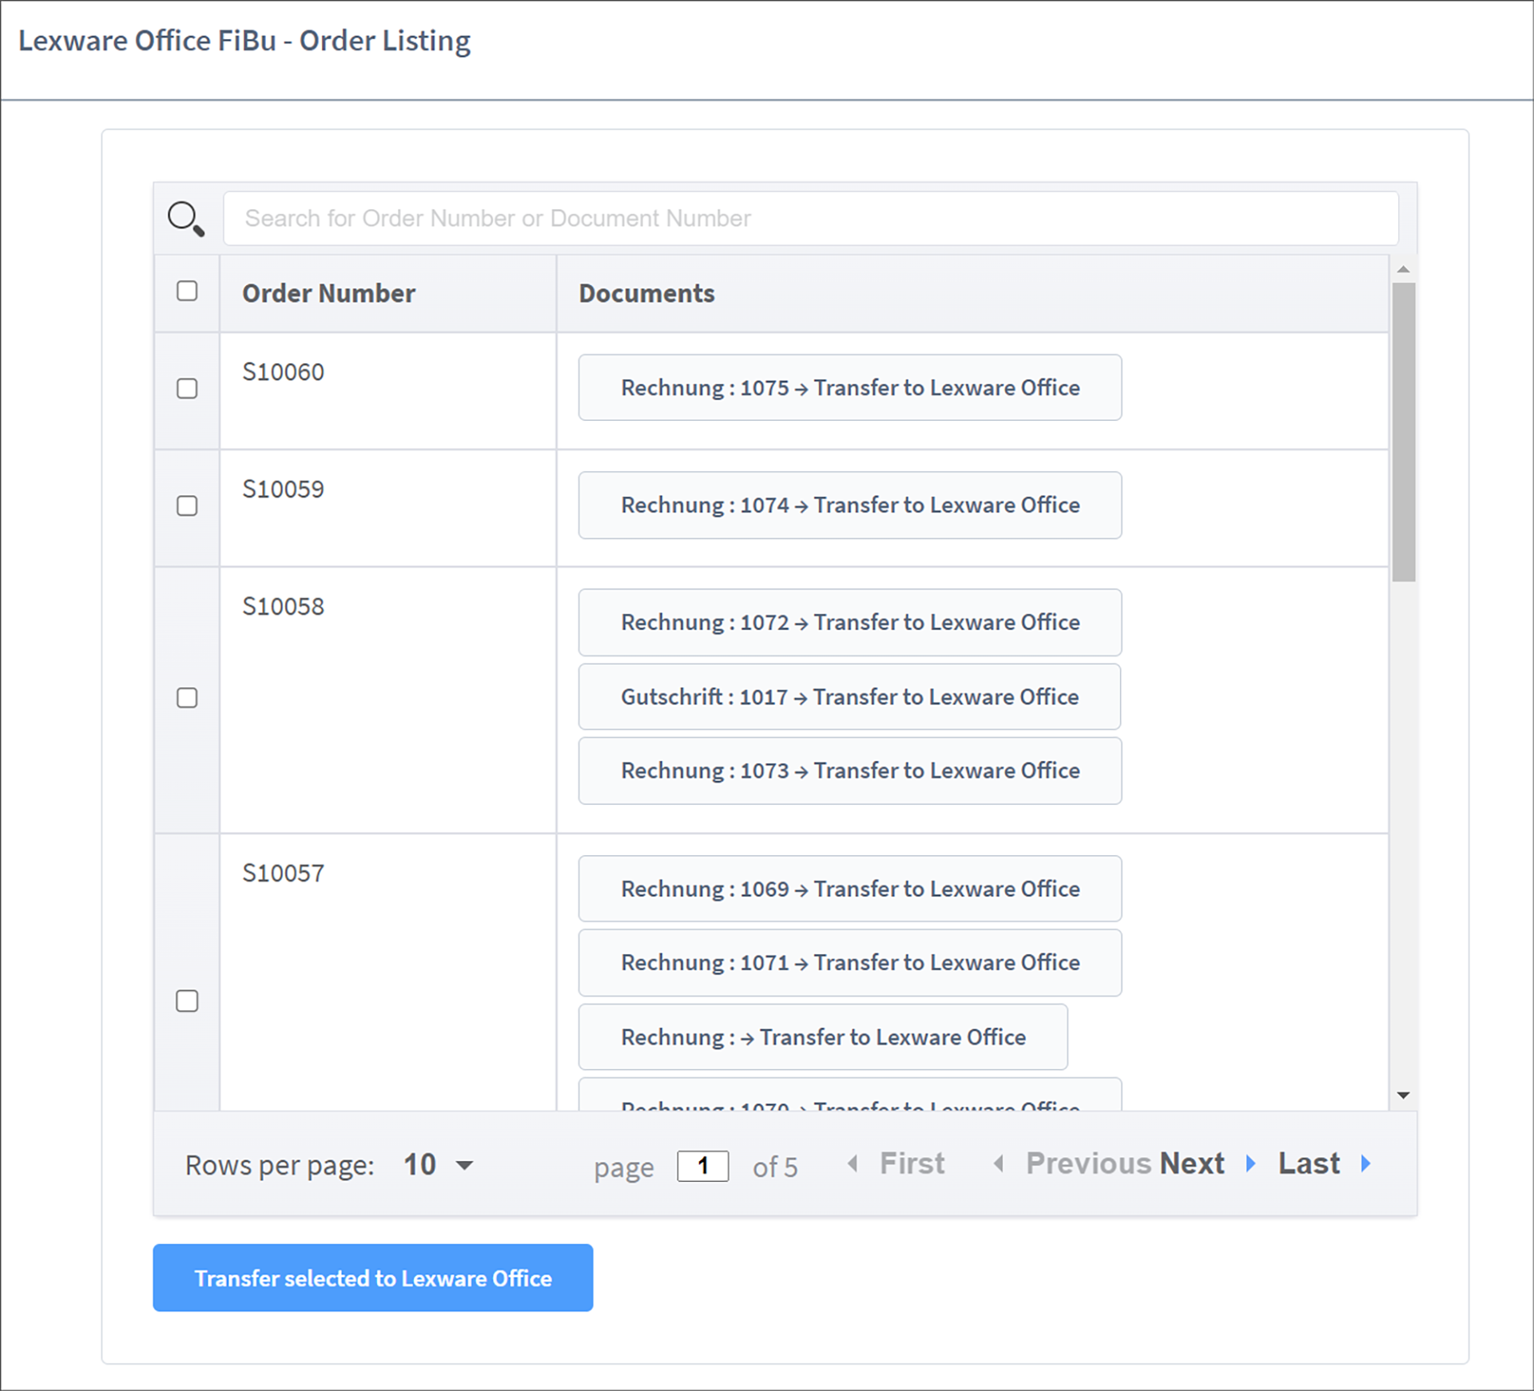Click order number S10060
Viewport: 1534px width, 1391px height.
283,371
